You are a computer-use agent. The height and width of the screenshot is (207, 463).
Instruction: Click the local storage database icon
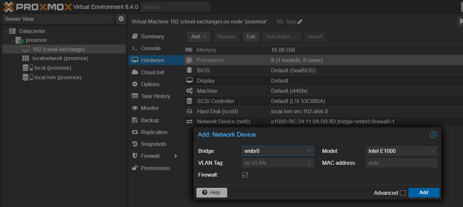[25, 68]
